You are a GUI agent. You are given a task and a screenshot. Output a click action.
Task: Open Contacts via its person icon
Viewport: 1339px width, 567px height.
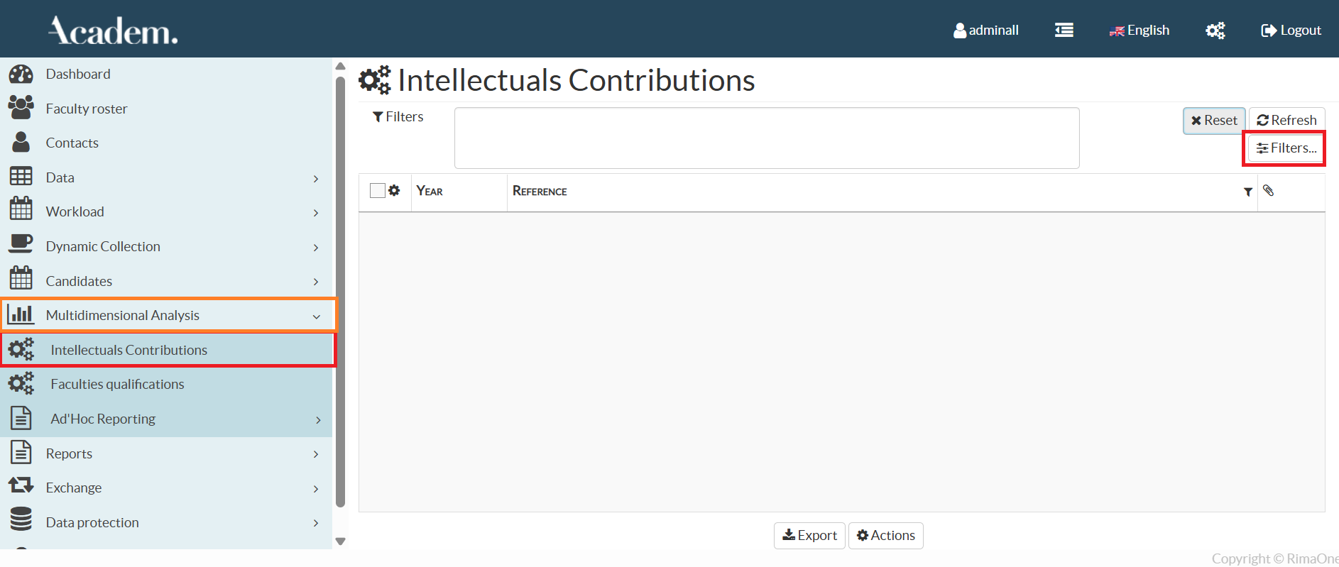tap(21, 141)
